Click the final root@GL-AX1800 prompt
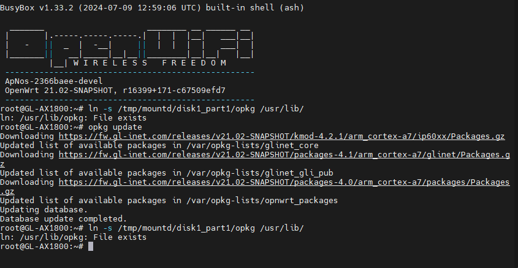Viewport: 518px width, 268px height. (42, 247)
